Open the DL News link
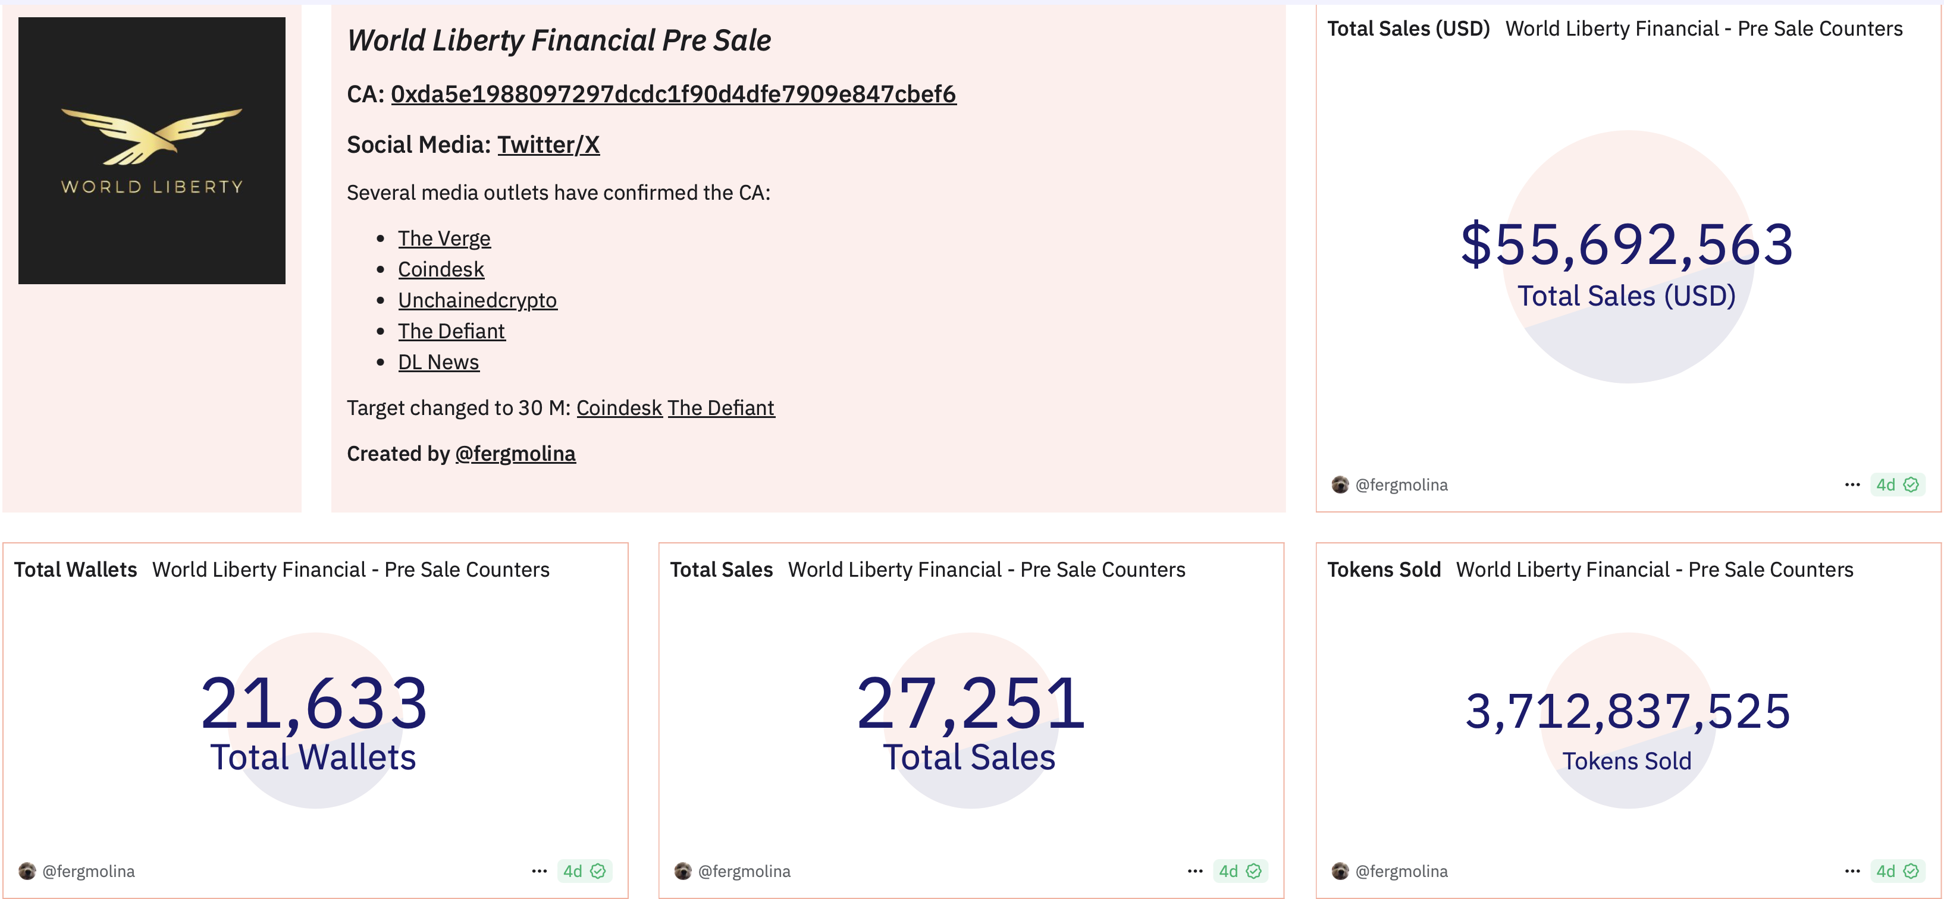This screenshot has width=1944, height=899. [438, 362]
